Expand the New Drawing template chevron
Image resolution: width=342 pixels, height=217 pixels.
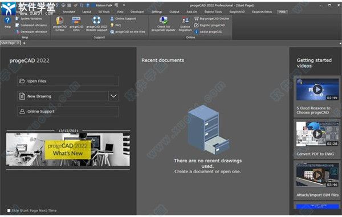pos(113,96)
